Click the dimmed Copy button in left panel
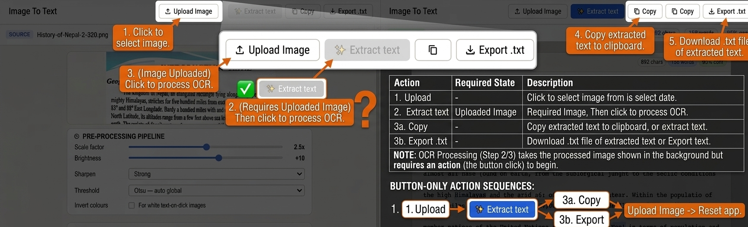The height and width of the screenshot is (227, 748). pyautogui.click(x=303, y=11)
